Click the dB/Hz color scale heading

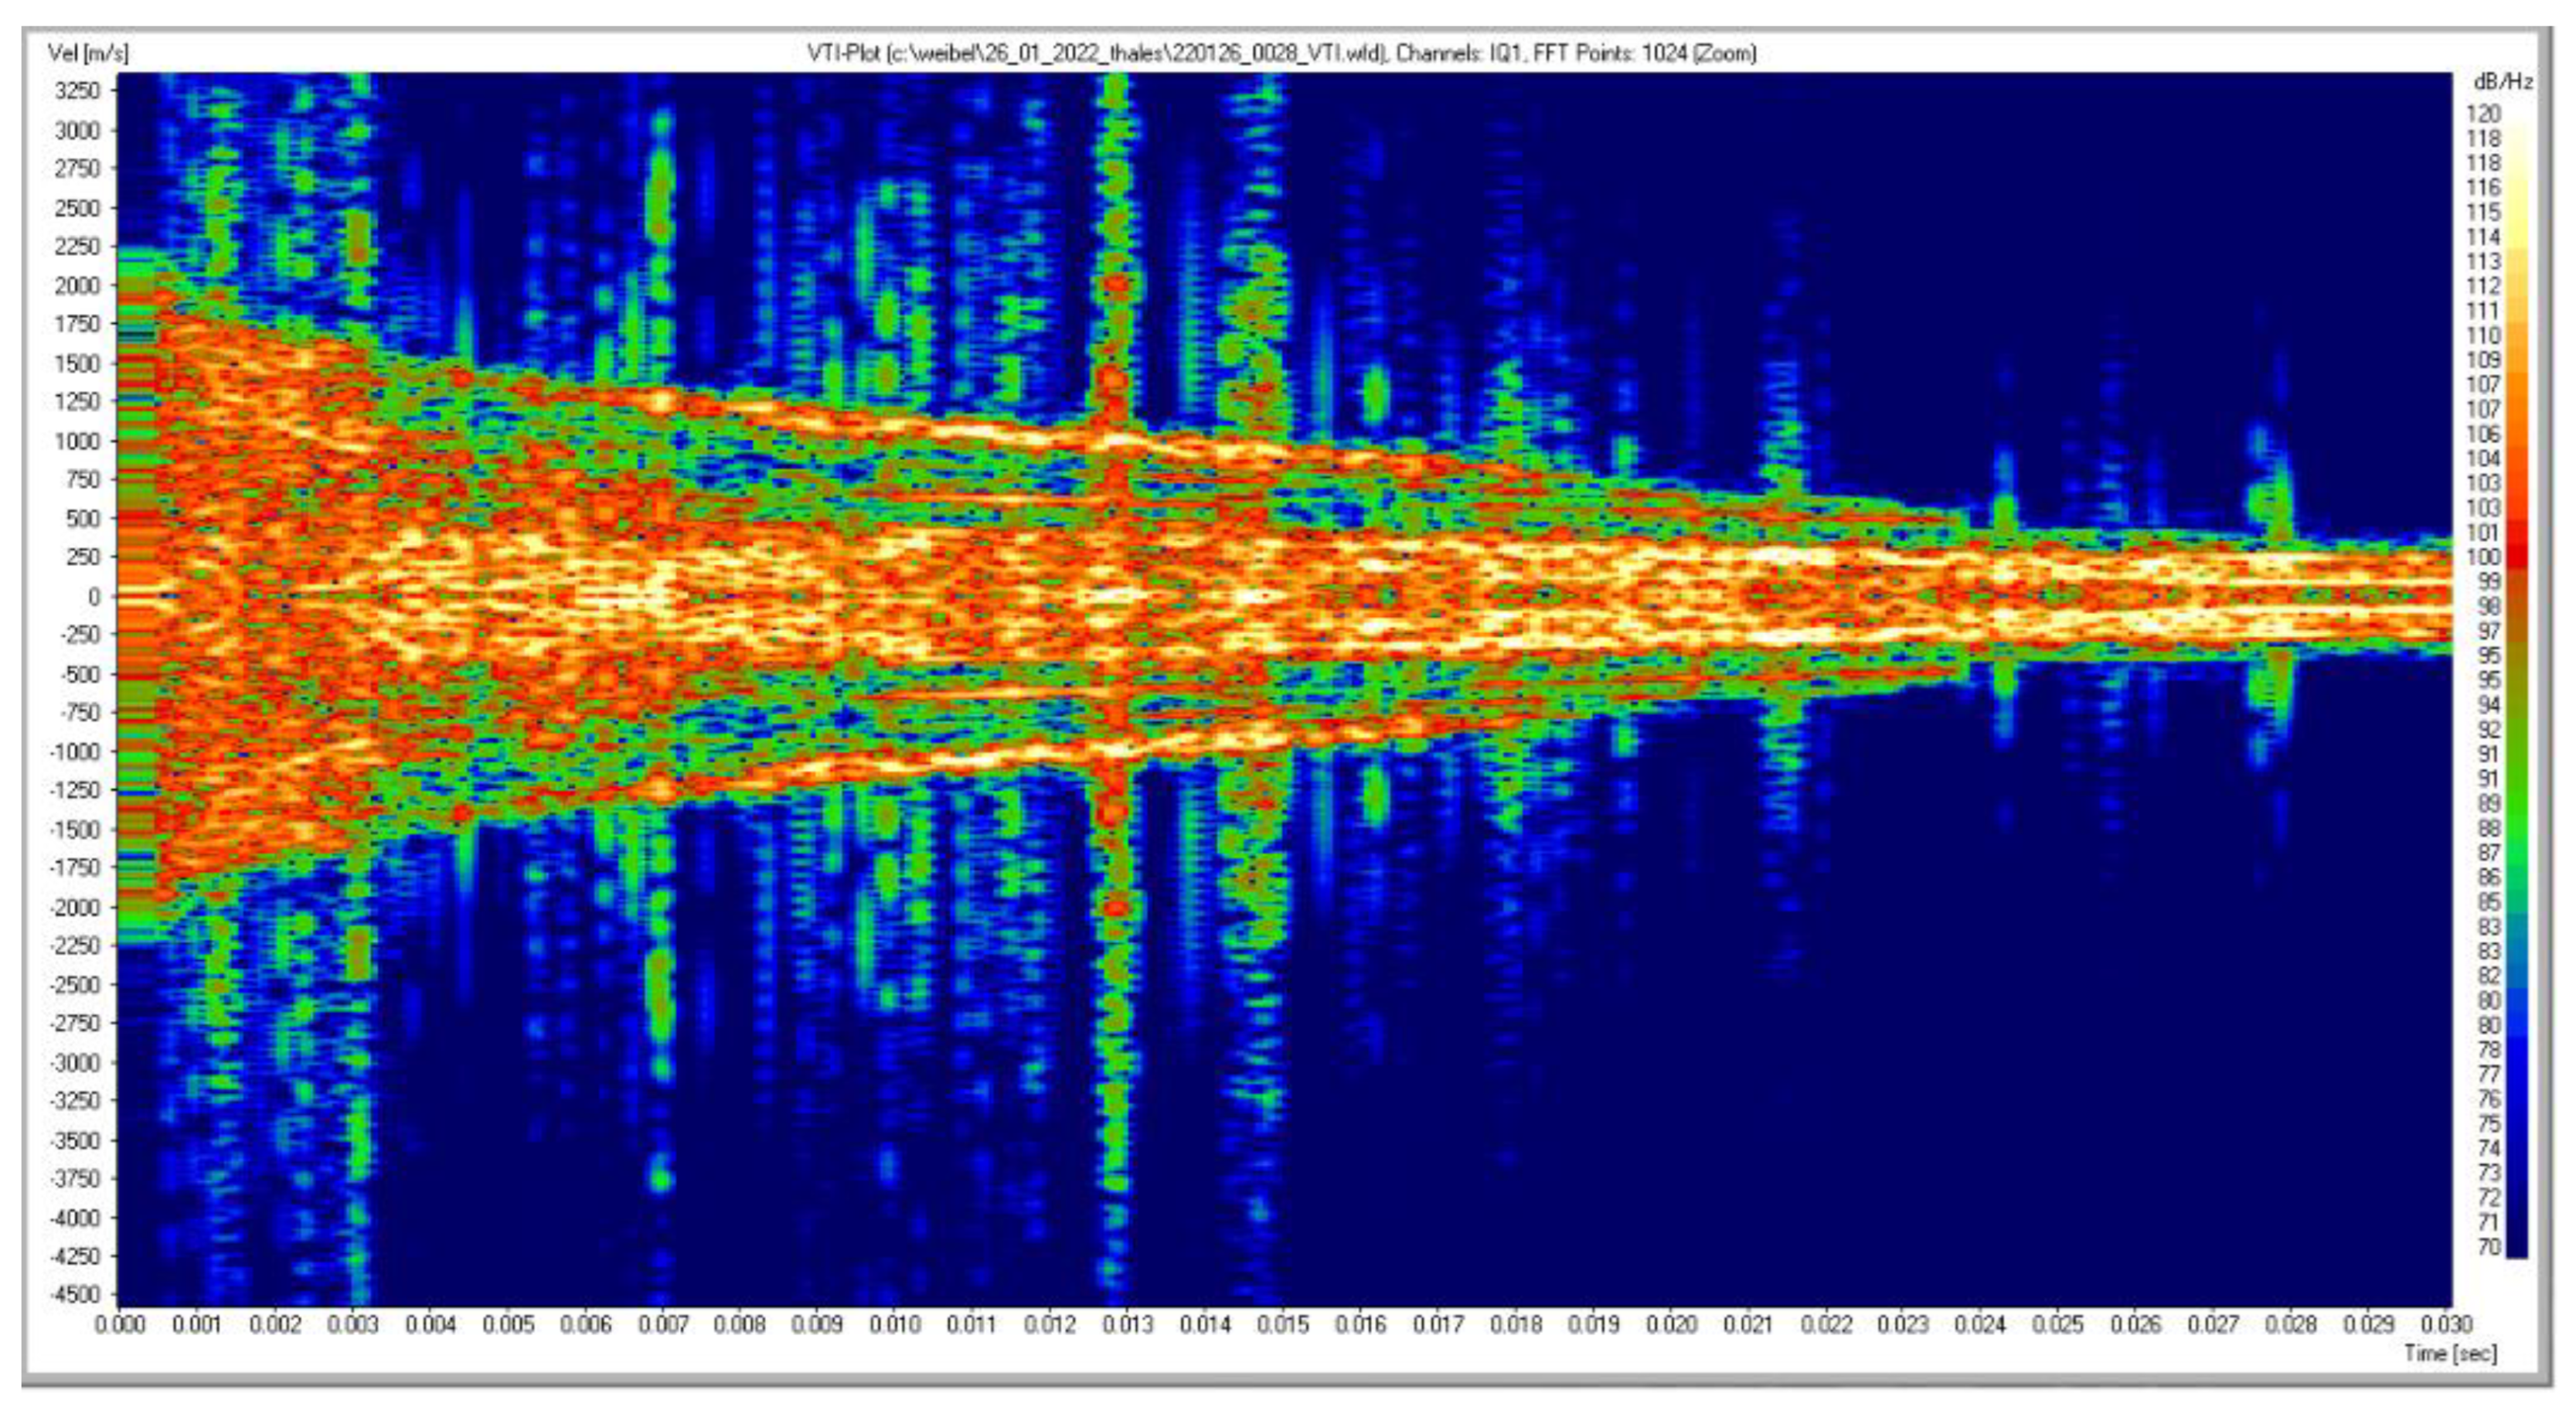[2502, 82]
